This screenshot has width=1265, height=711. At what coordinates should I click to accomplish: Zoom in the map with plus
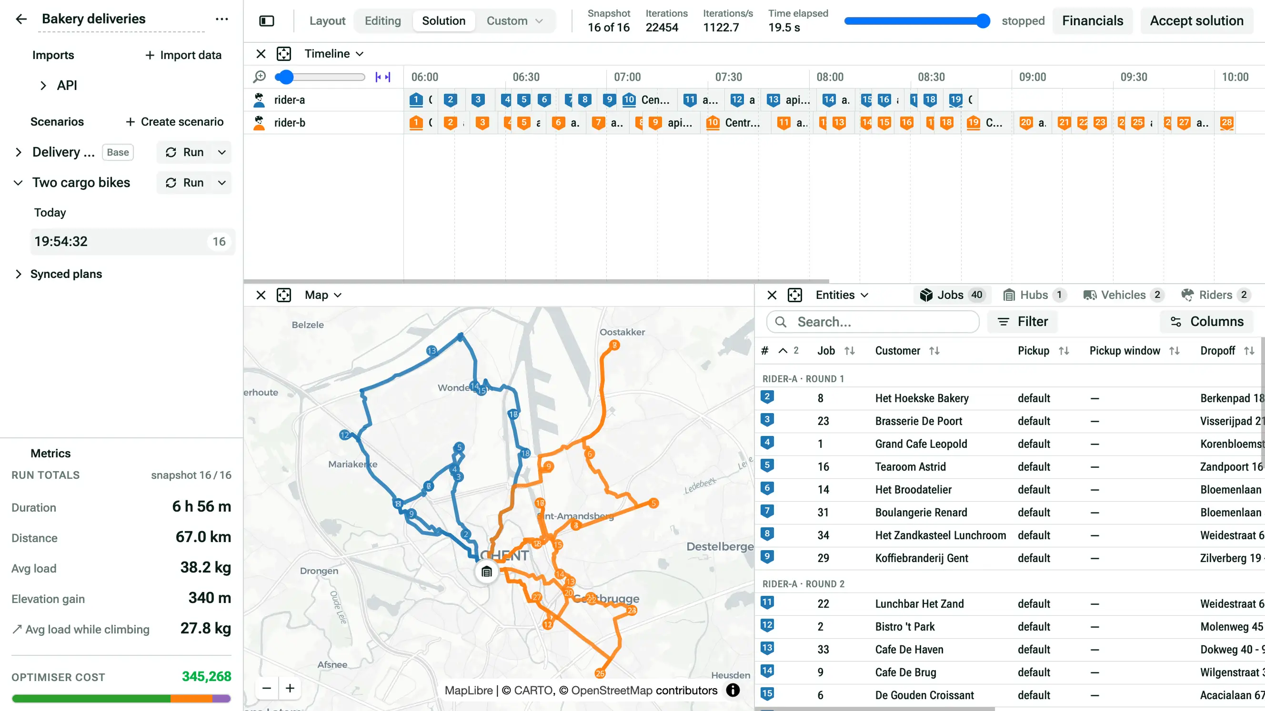tap(290, 688)
